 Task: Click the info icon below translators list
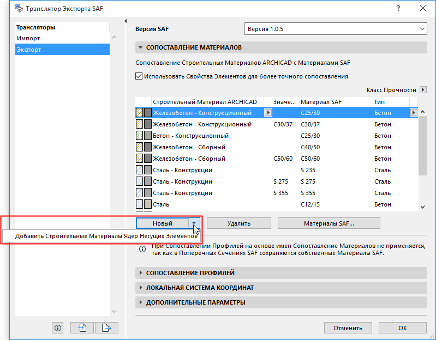(57, 328)
